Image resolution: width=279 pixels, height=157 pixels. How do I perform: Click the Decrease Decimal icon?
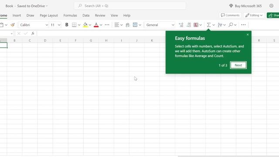pos(189,25)
